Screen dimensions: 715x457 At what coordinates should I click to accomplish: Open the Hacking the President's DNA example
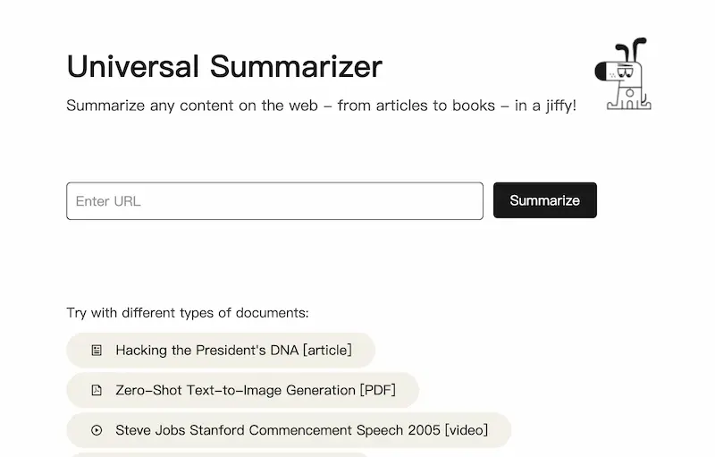click(x=220, y=351)
